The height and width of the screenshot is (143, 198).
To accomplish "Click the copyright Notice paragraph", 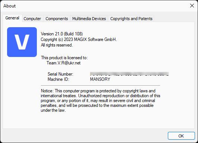I will tap(100, 101).
